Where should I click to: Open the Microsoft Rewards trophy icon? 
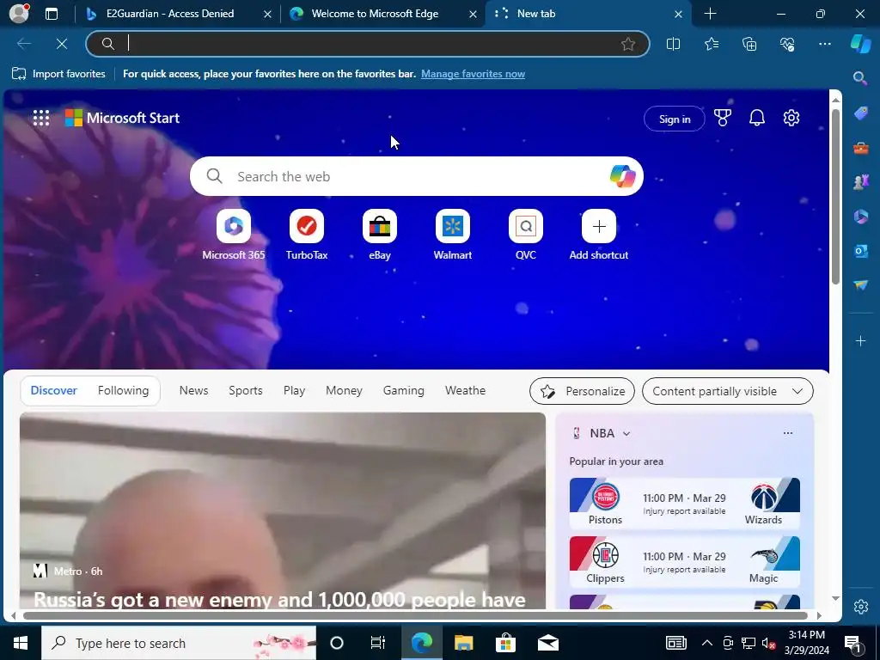pyautogui.click(x=722, y=118)
